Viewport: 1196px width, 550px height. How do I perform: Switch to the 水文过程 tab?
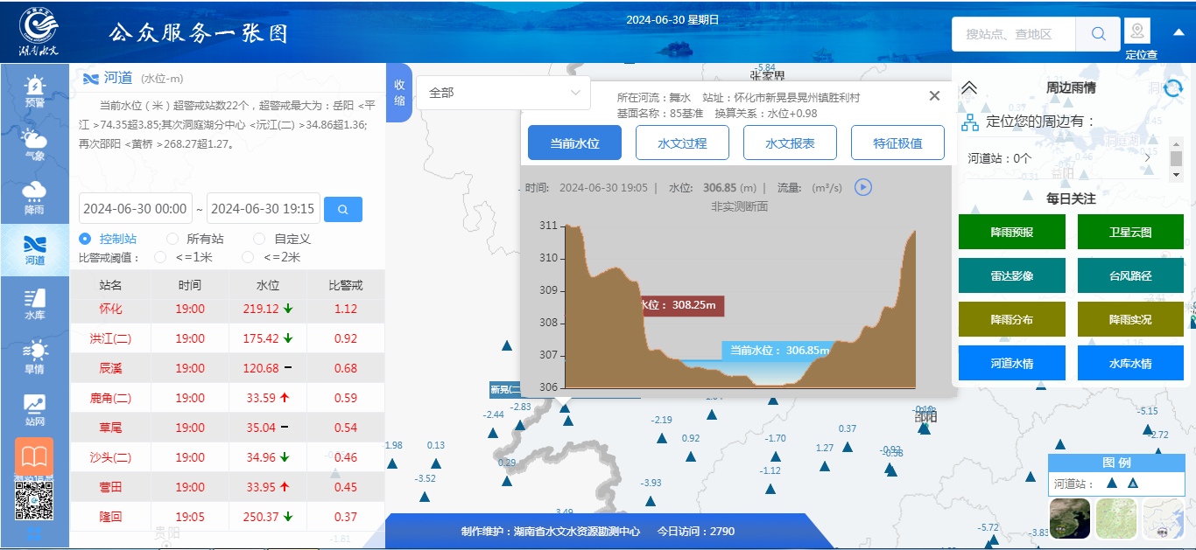pos(682,143)
